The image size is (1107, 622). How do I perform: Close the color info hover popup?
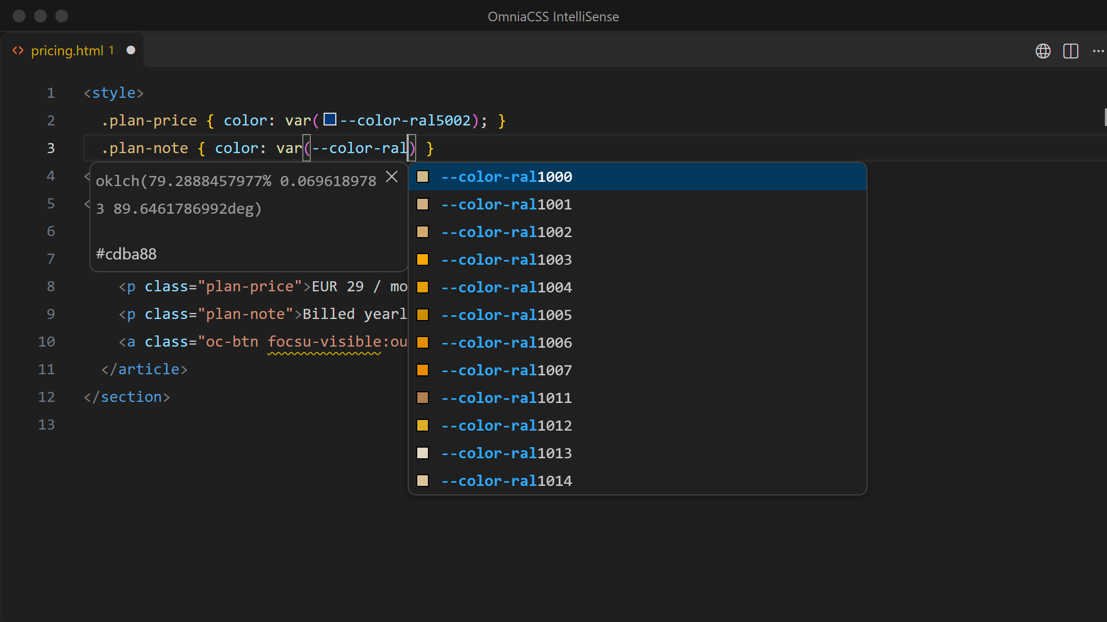coord(392,176)
